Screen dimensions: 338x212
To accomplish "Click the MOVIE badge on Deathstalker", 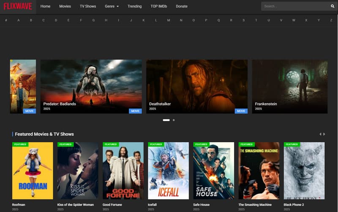I will [x=241, y=111].
